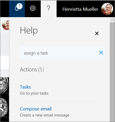Click the Help pane title
Viewport: 115px width, 122px height.
(x=29, y=31)
